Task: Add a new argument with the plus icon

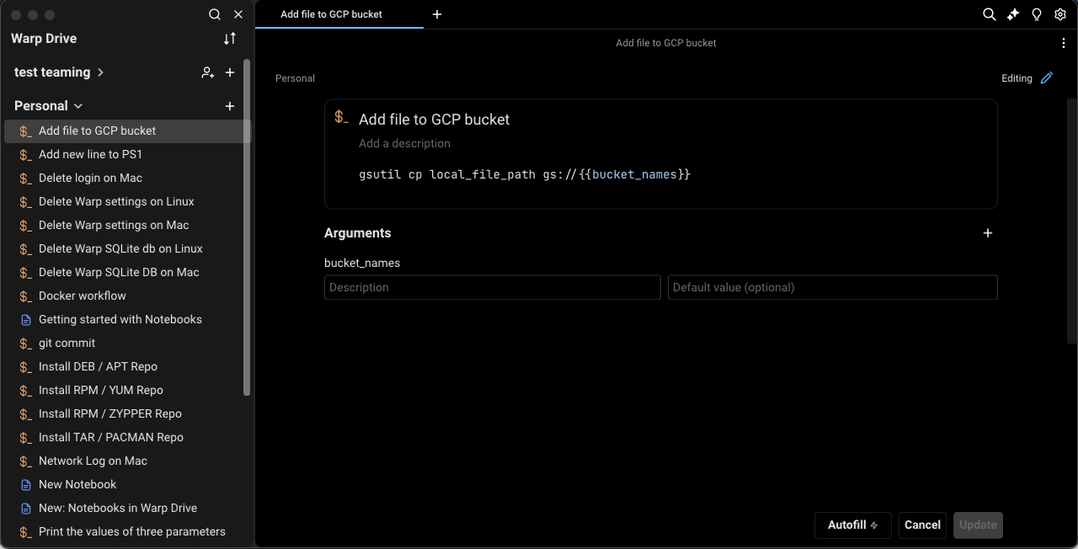Action: coord(987,233)
